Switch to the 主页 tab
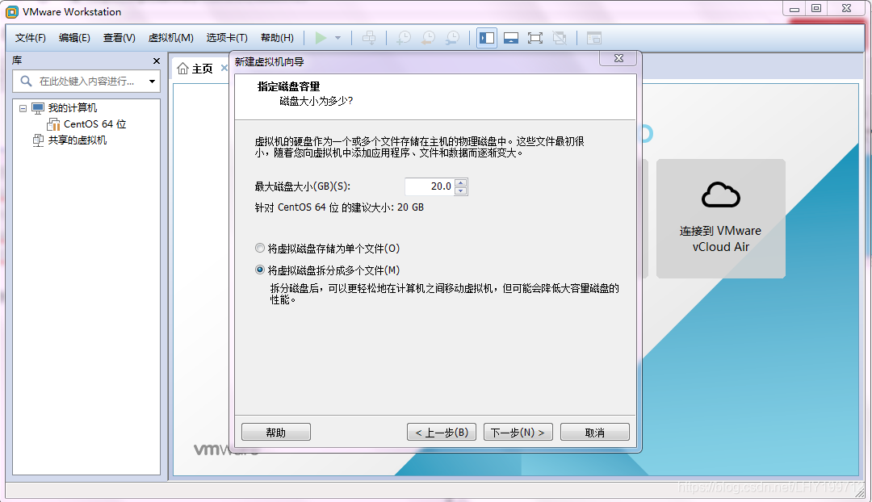 pos(203,69)
